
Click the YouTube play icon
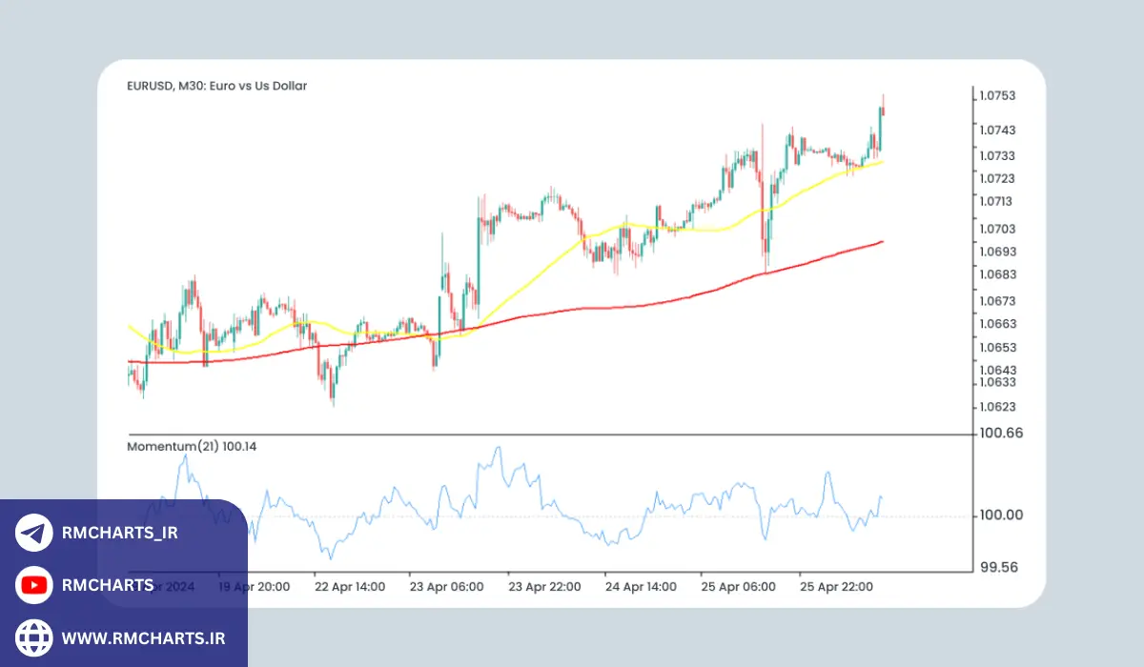[x=34, y=585]
